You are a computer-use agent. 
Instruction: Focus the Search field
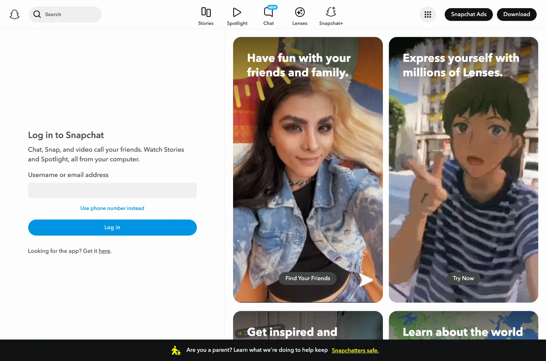[x=65, y=14]
